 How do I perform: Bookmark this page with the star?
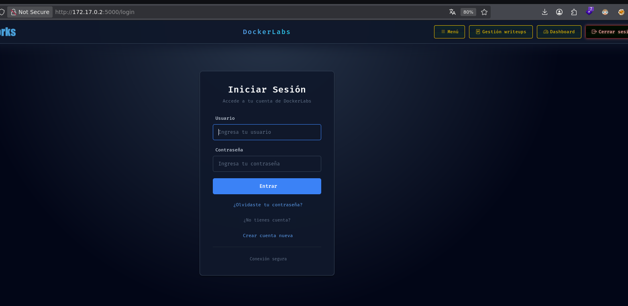tap(484, 12)
